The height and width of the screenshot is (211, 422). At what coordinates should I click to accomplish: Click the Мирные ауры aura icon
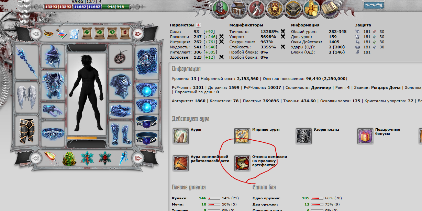tap(242, 136)
